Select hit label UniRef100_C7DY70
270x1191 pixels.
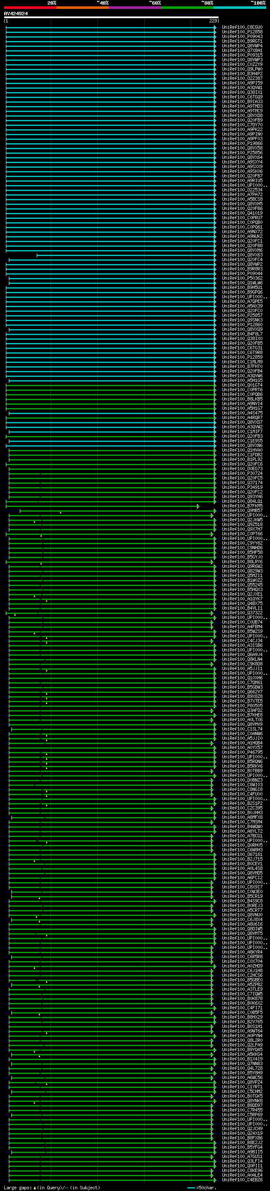click(242, 125)
